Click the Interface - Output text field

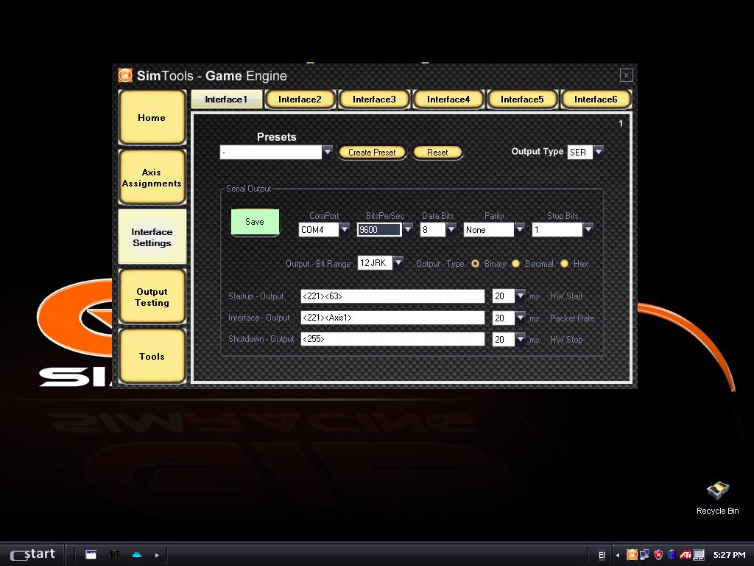pos(392,318)
